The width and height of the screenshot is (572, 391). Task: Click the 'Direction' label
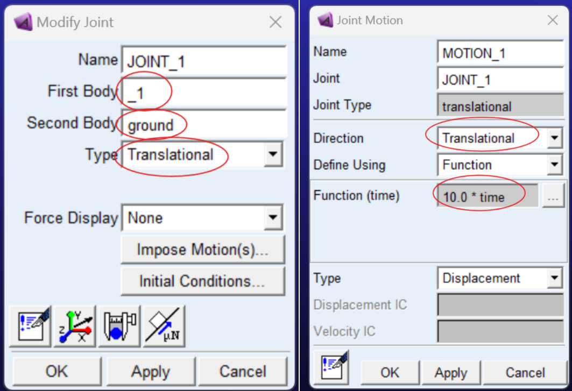338,138
